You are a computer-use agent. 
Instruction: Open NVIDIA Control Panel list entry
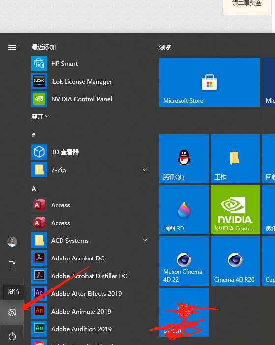82,99
